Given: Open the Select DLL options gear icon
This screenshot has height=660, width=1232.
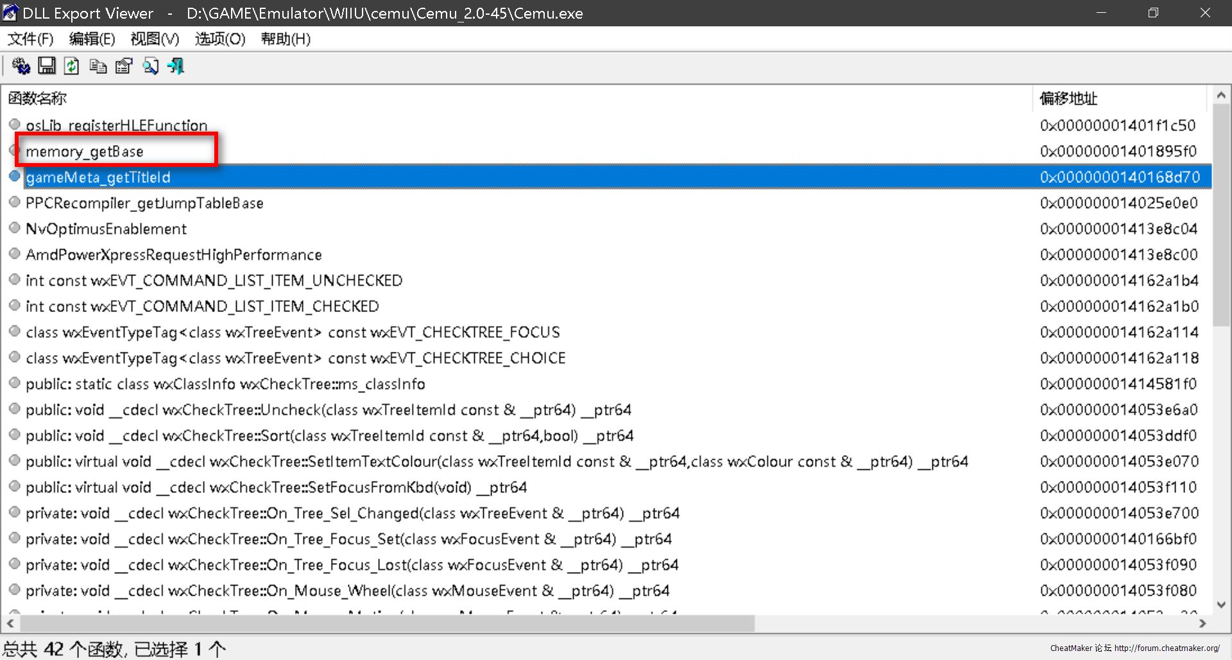Looking at the screenshot, I should (21, 66).
